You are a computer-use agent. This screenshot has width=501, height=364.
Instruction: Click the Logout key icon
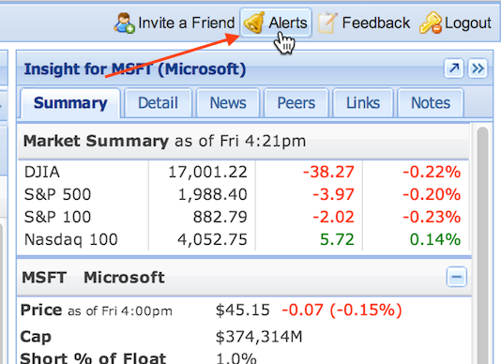431,23
